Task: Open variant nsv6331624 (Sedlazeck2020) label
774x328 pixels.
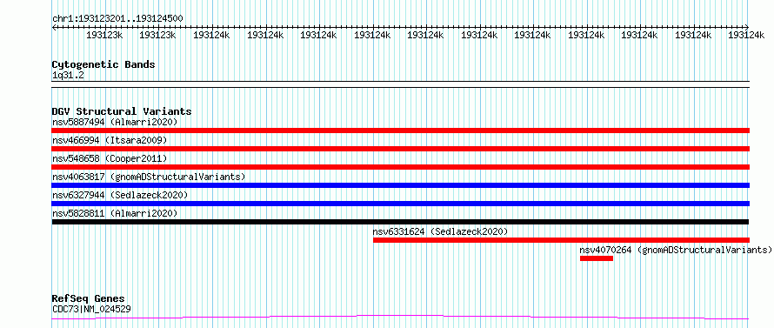Action: 440,231
